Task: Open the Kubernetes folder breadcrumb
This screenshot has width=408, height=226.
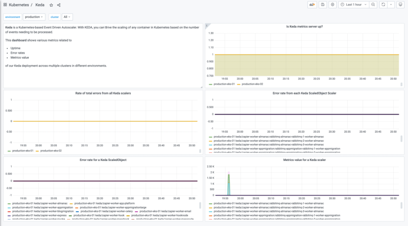Action: point(19,5)
